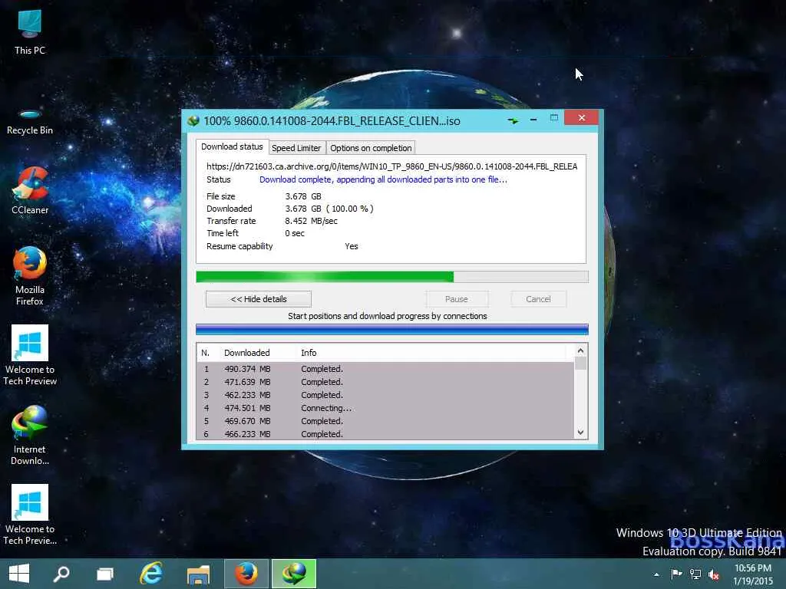This screenshot has height=589, width=786.
Task: Switch to Internet Download Manager taskbar button
Action: (x=294, y=574)
